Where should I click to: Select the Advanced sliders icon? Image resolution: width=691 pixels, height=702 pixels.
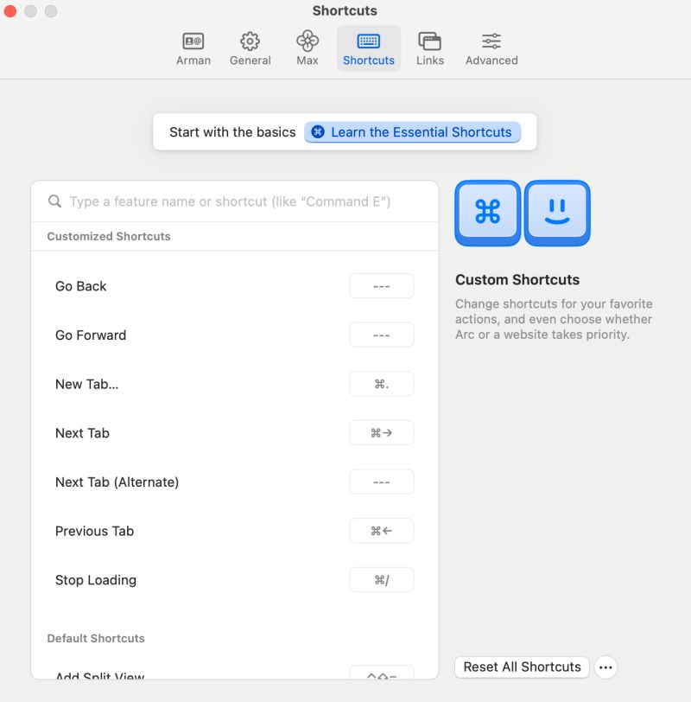[x=491, y=40]
